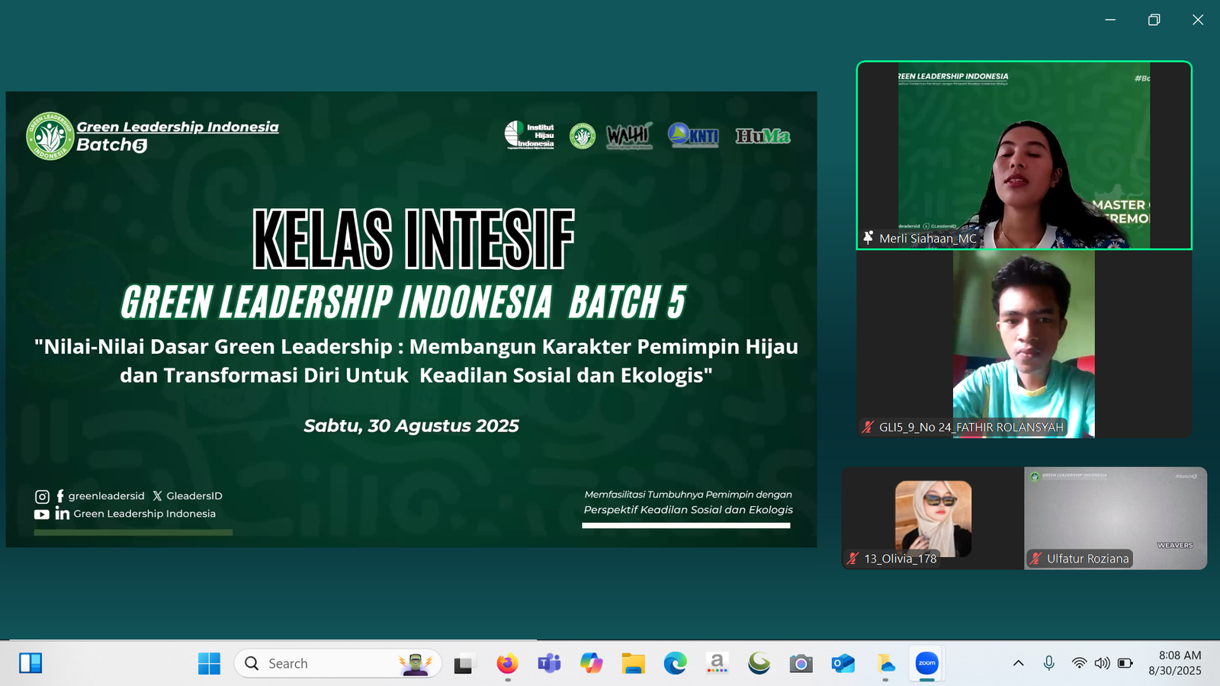Expand hidden system tray icons

click(x=1018, y=663)
